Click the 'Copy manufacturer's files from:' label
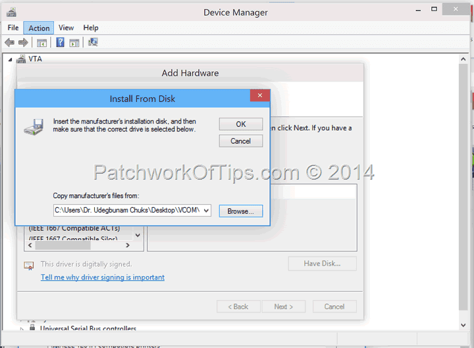This screenshot has height=348, width=474. [96, 196]
